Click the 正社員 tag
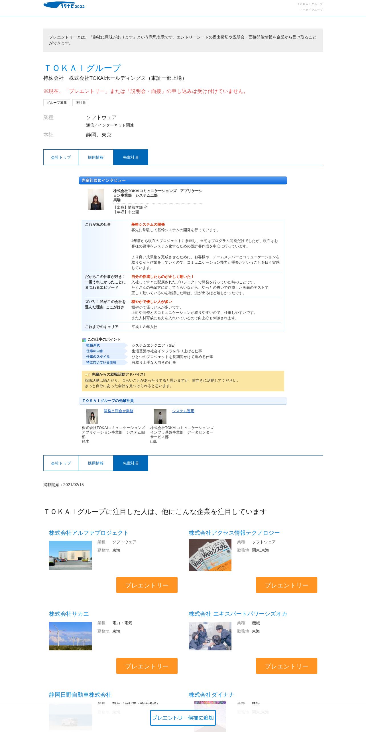Viewport: 366px width, 732px height. coord(81,103)
